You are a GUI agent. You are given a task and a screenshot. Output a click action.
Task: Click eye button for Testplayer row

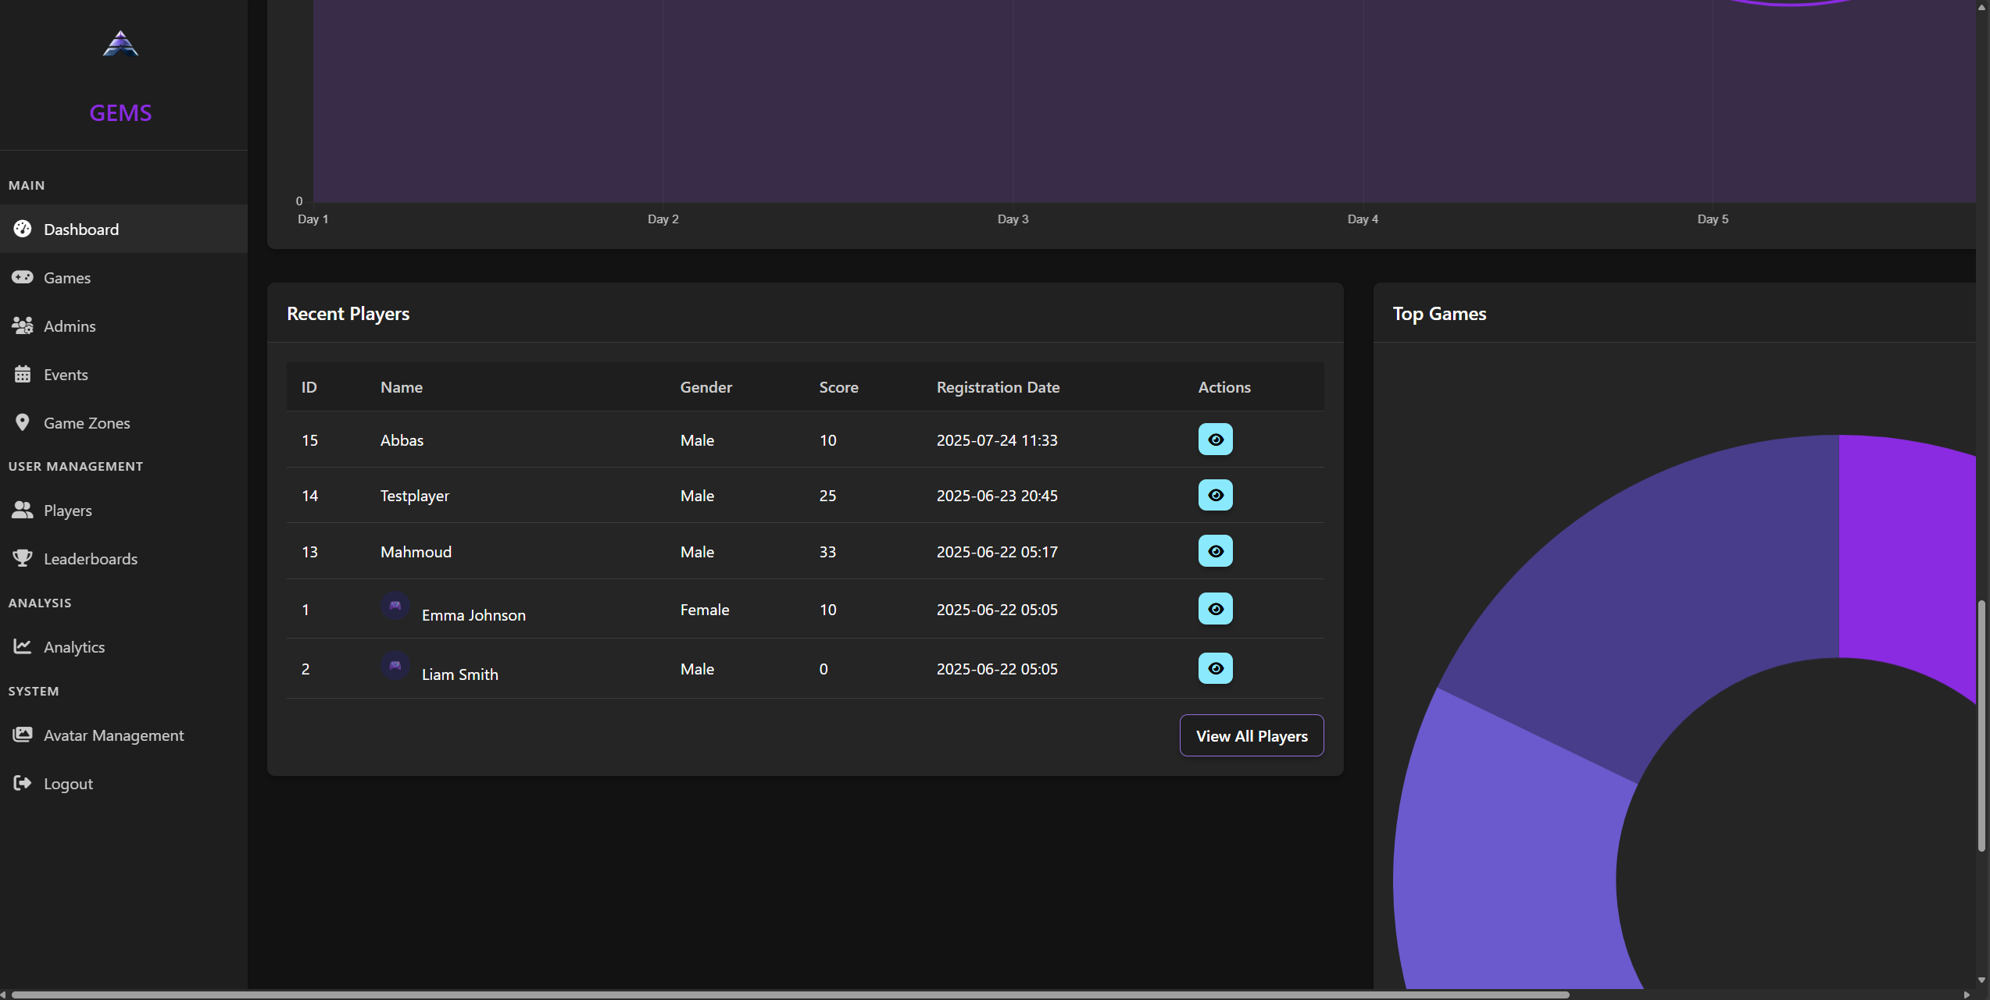click(x=1215, y=495)
